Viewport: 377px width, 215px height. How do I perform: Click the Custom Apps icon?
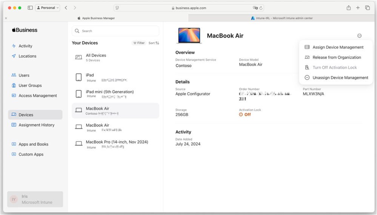click(x=14, y=154)
